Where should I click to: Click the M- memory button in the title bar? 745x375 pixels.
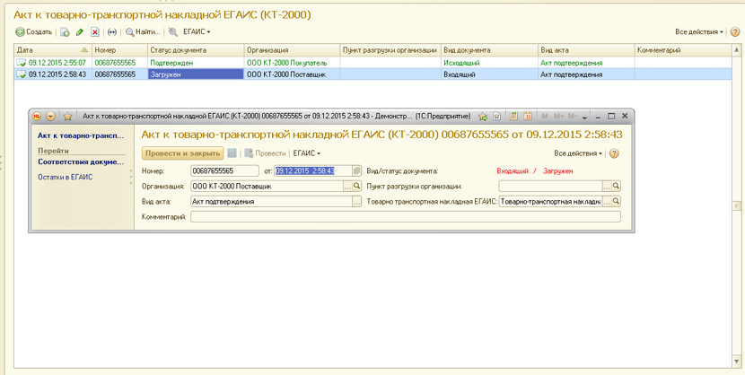click(x=573, y=116)
